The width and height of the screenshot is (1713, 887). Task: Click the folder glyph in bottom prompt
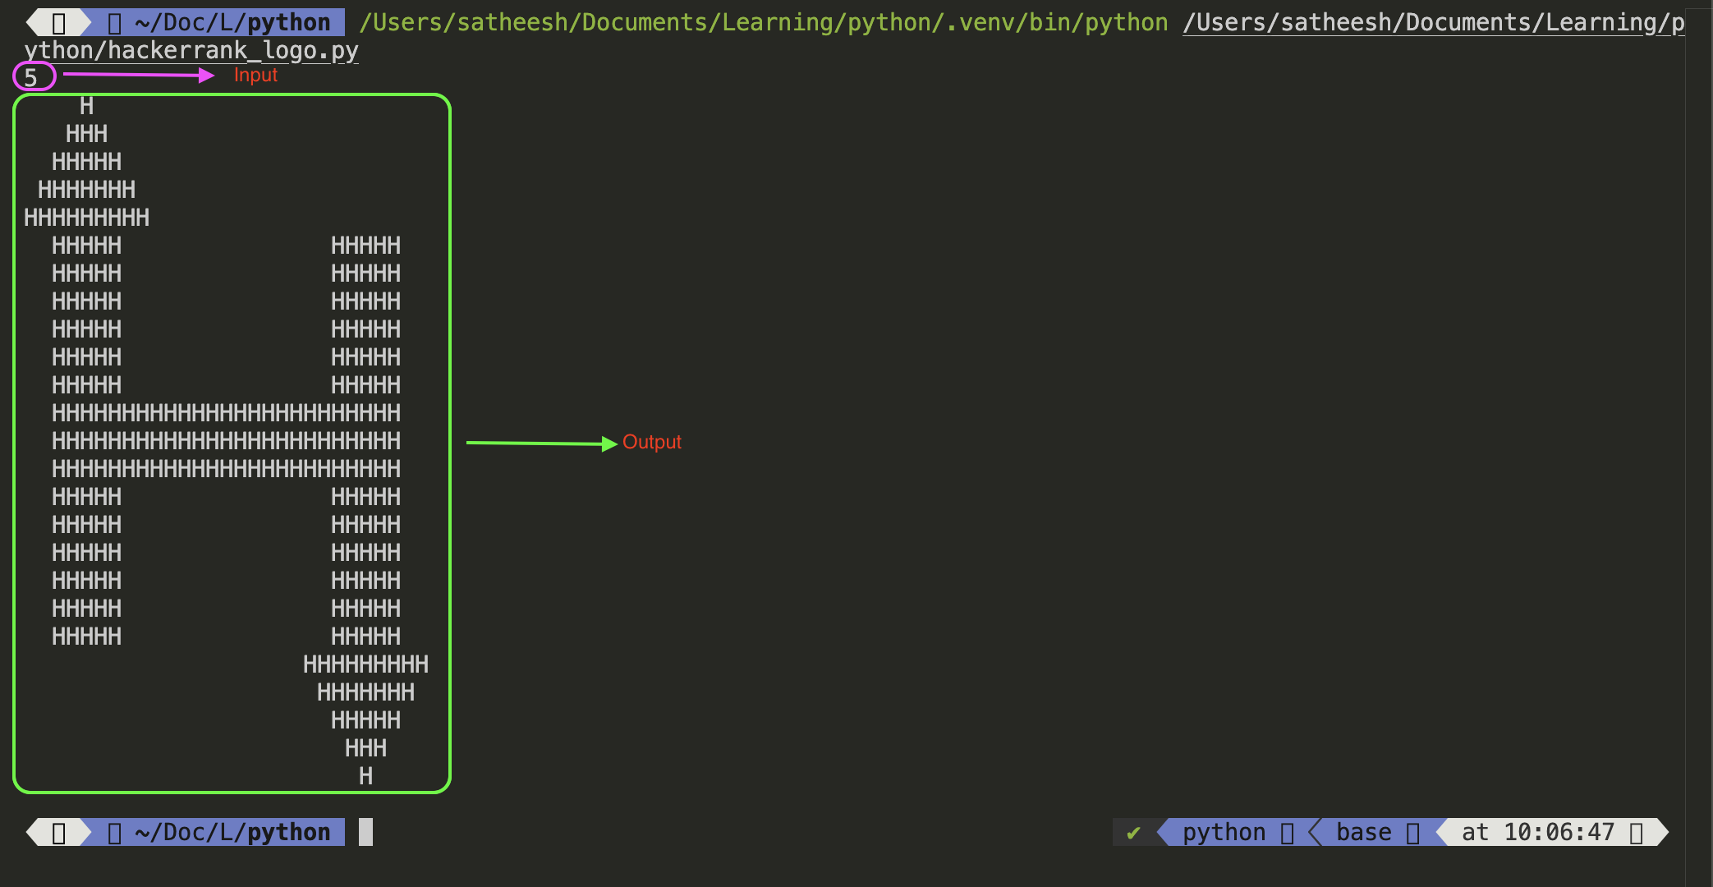[x=115, y=833]
